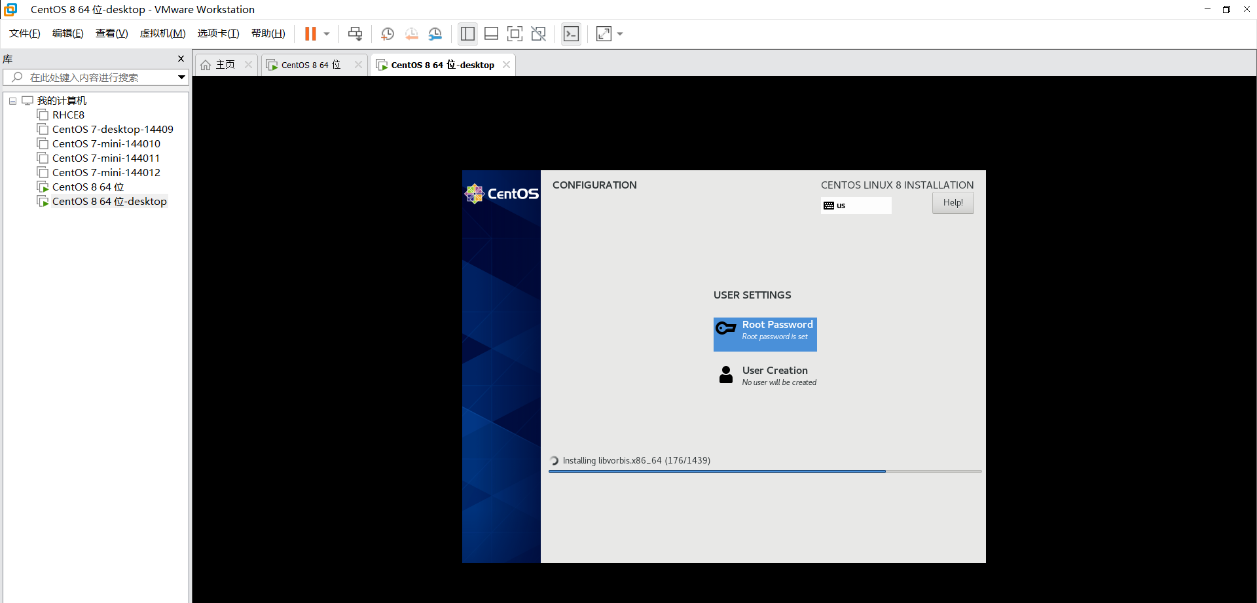
Task: Click the Root Password key icon
Action: coord(726,328)
